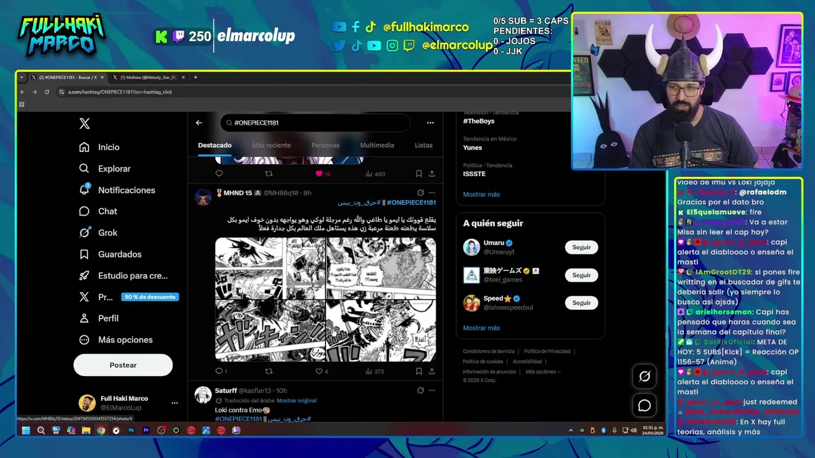815x458 pixels.
Task: Open the Más opciones circle icon
Action: pyautogui.click(x=84, y=340)
